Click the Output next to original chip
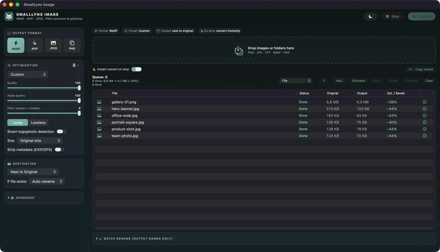The height and width of the screenshot is (252, 440). pyautogui.click(x=175, y=31)
